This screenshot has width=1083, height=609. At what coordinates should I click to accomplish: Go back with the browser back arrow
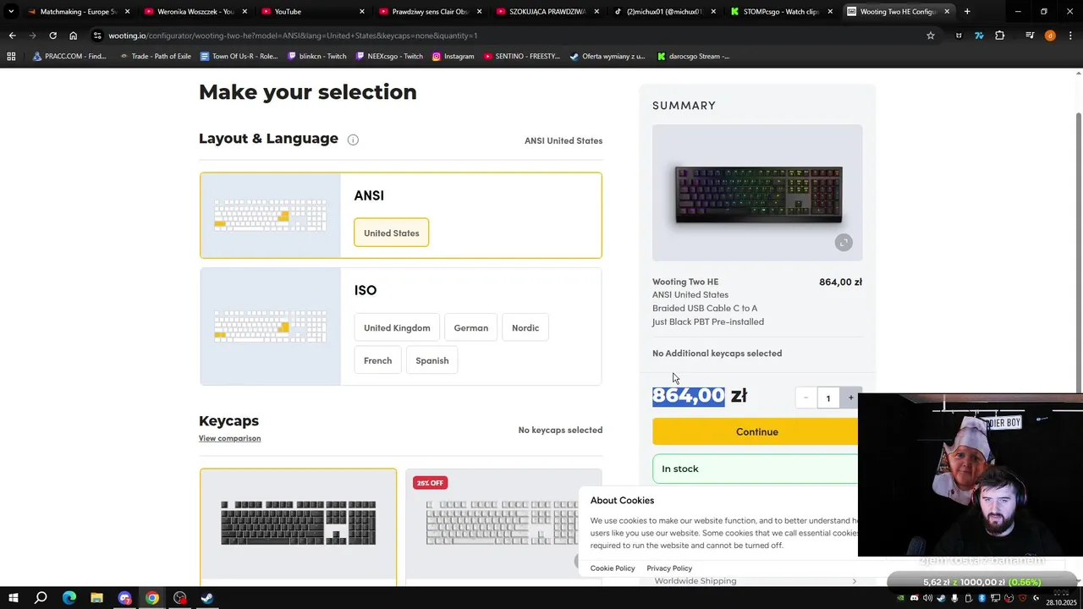tap(12, 36)
